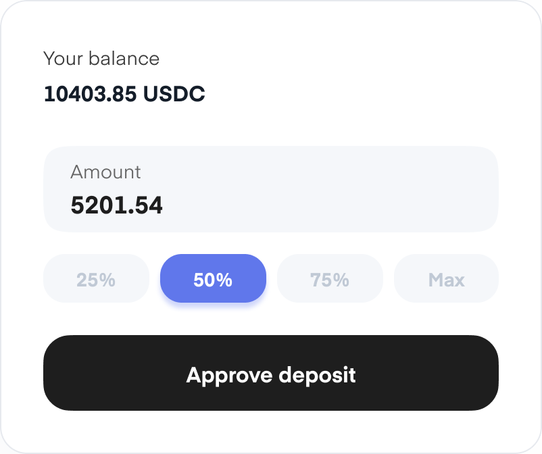Confirm by pressing the black deposit button
Viewport: 542px width, 454px height.
271,373
